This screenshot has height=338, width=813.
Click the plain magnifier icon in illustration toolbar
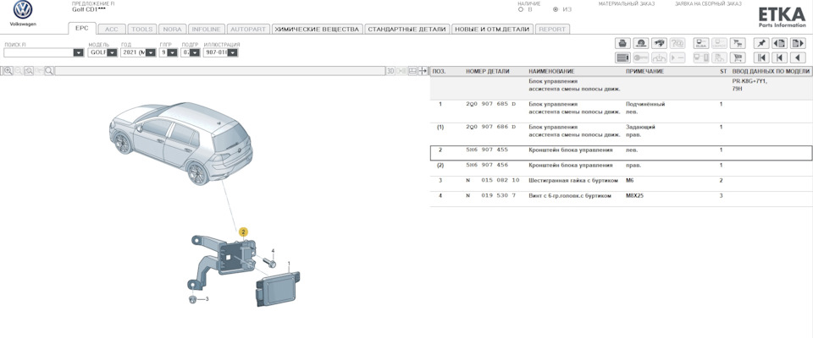click(49, 71)
